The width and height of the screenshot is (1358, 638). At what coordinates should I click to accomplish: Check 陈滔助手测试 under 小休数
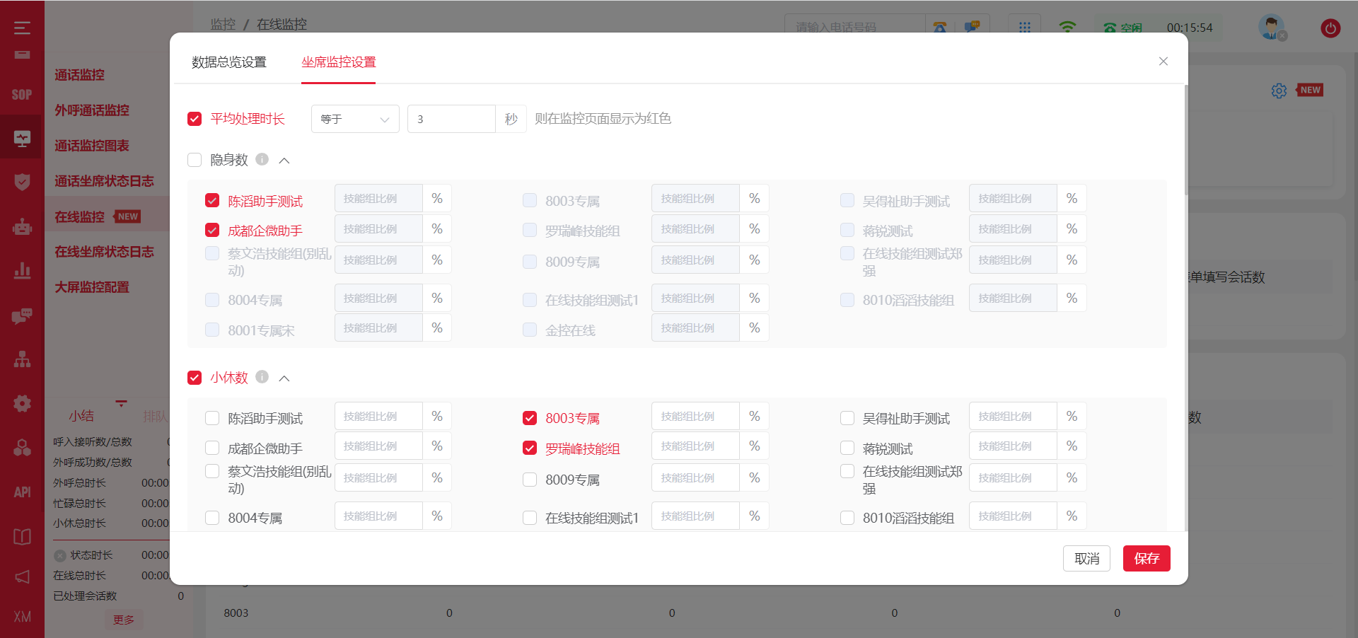point(212,418)
